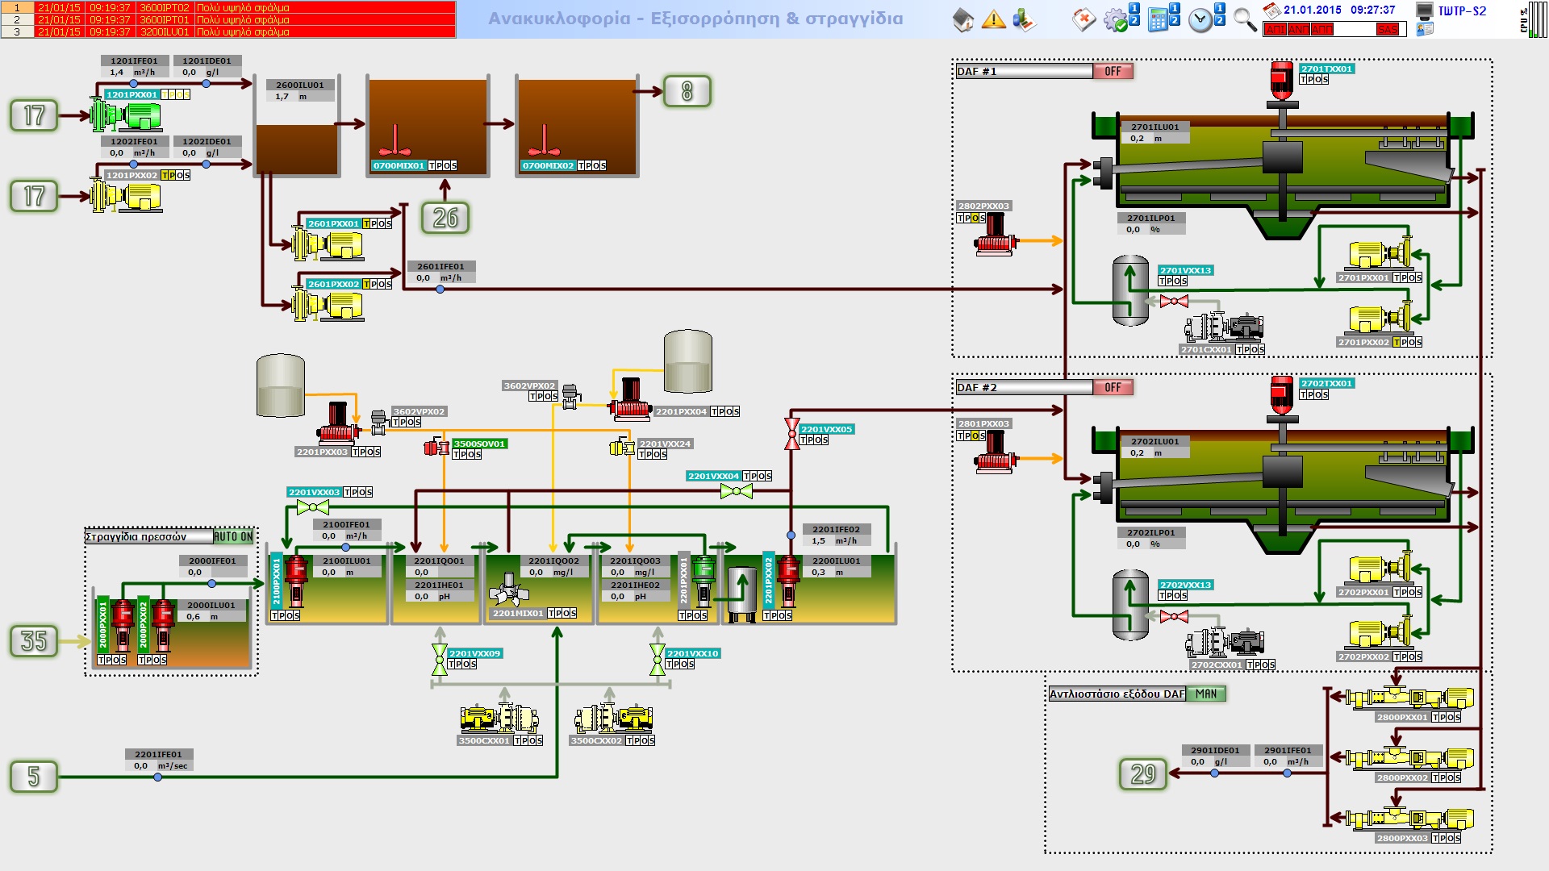This screenshot has width=1549, height=871.
Task: Open the calendar icon beside the date
Action: click(x=1271, y=10)
